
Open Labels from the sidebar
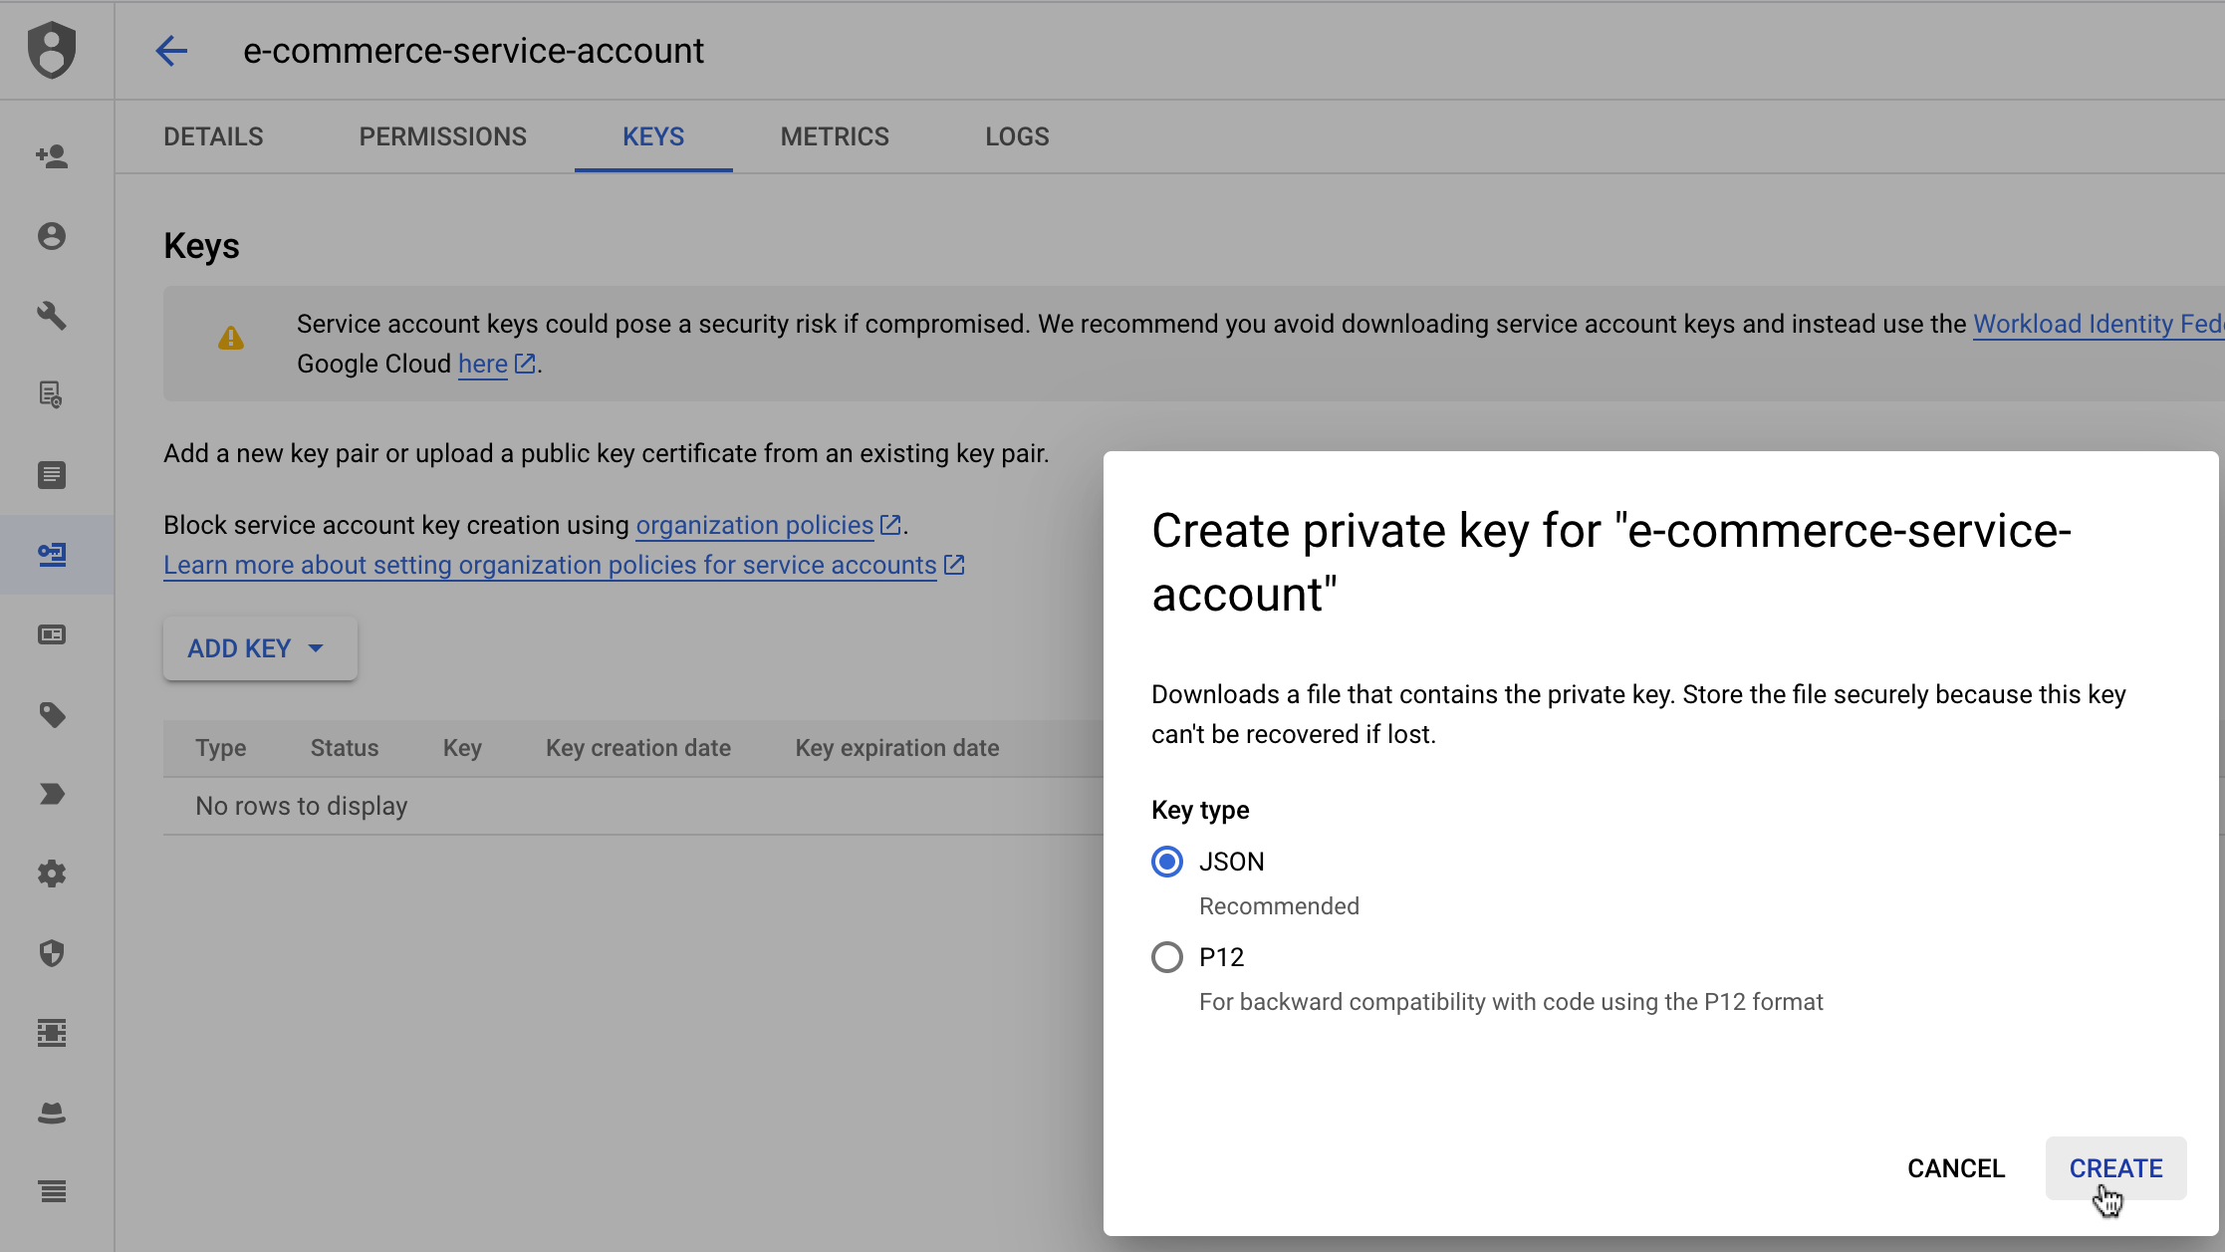coord(52,715)
